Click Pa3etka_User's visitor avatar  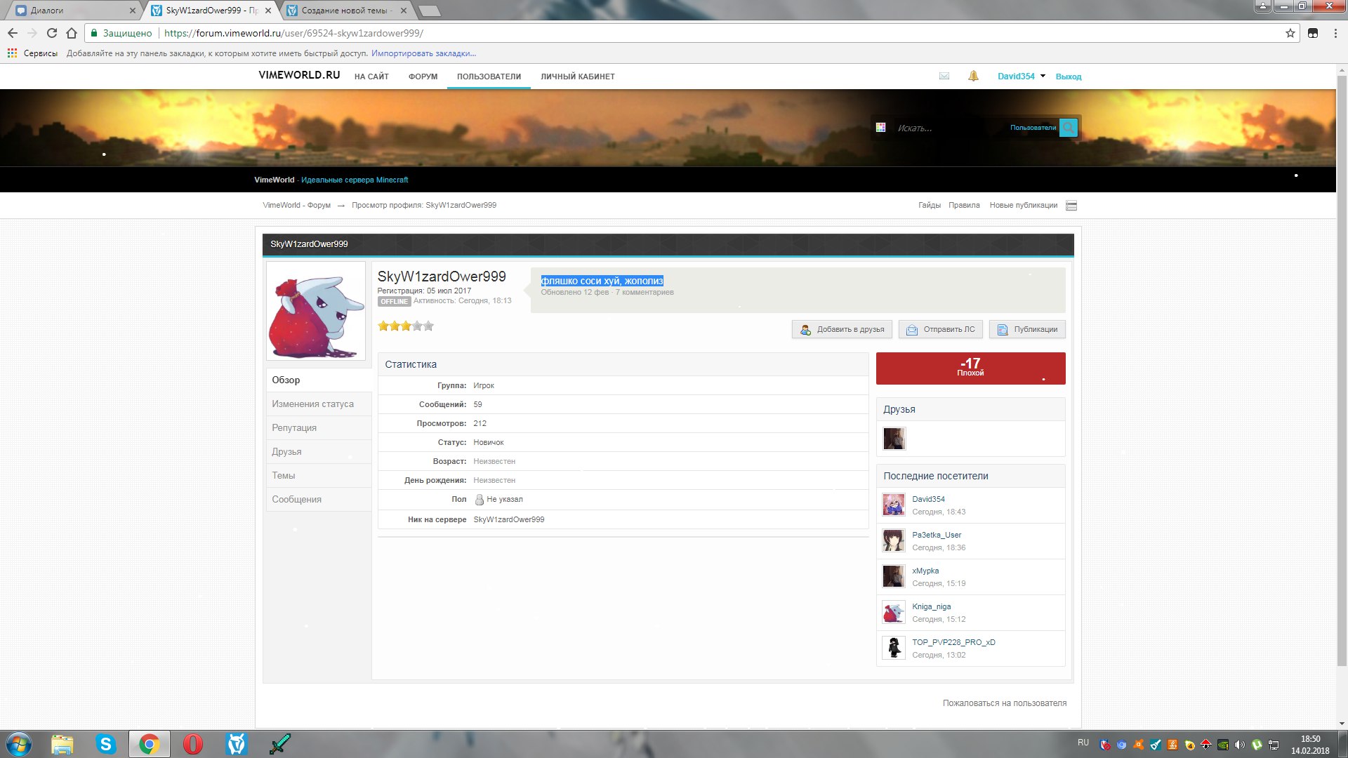[894, 540]
